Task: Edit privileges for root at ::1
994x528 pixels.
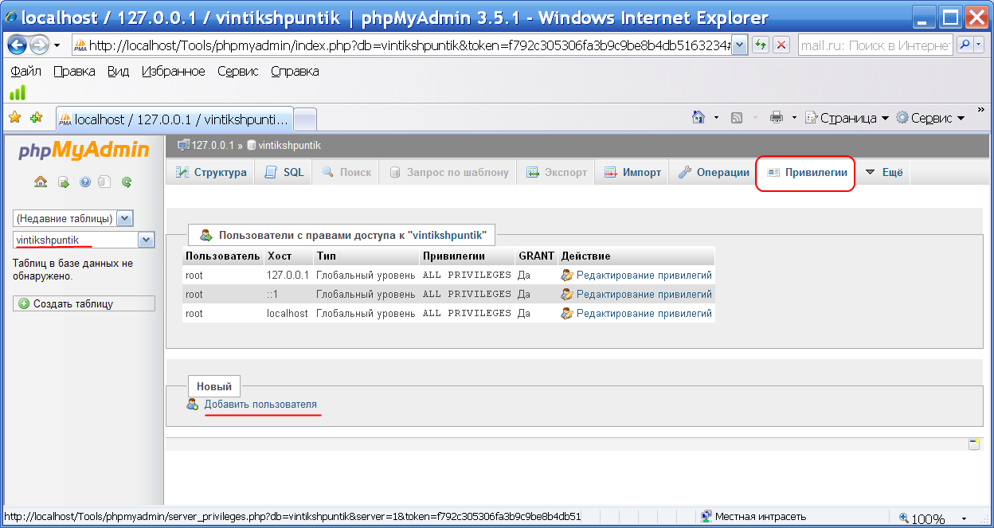Action: point(636,294)
